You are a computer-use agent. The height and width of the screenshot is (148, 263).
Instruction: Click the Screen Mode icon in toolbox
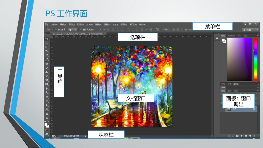47,134
